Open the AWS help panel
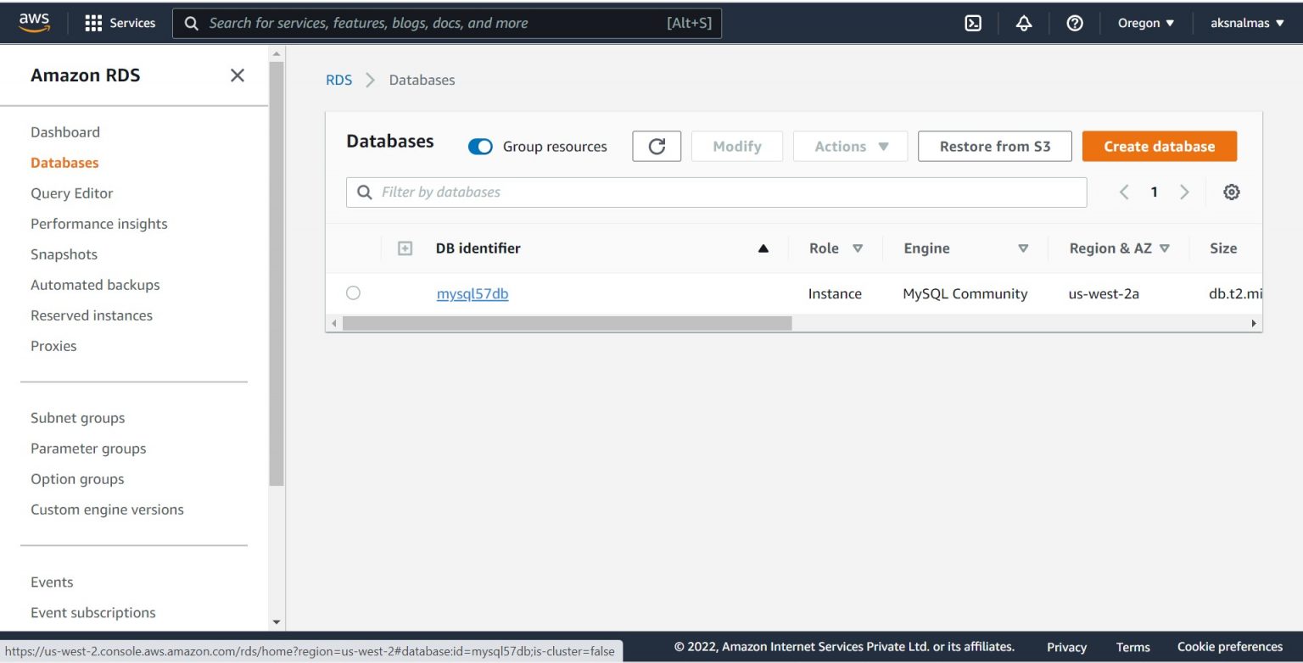1303x663 pixels. 1074,23
